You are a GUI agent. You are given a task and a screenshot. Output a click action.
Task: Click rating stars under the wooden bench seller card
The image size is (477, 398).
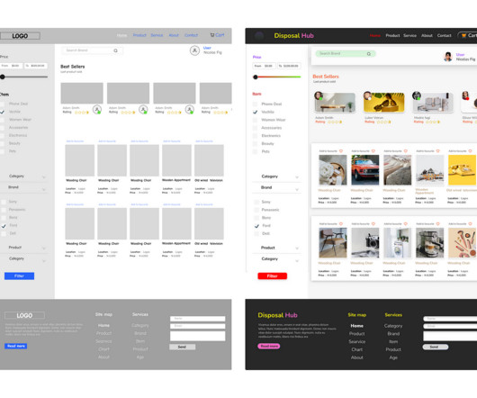tap(335, 122)
